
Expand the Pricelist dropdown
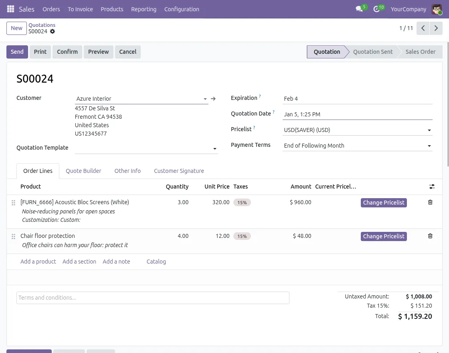(429, 130)
